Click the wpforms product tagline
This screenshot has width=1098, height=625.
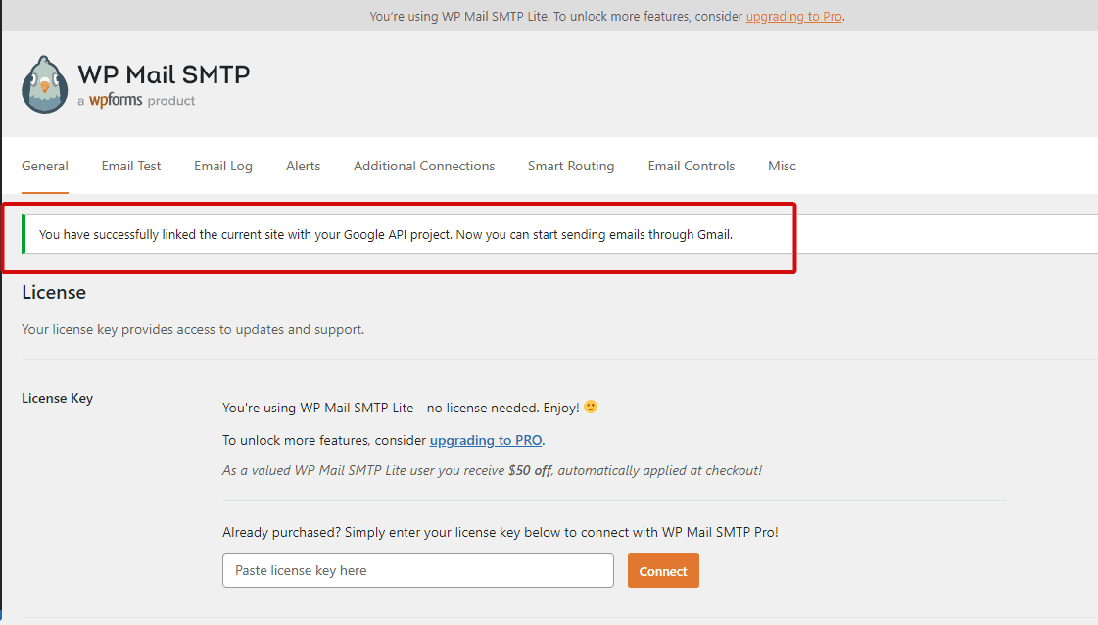click(x=136, y=101)
